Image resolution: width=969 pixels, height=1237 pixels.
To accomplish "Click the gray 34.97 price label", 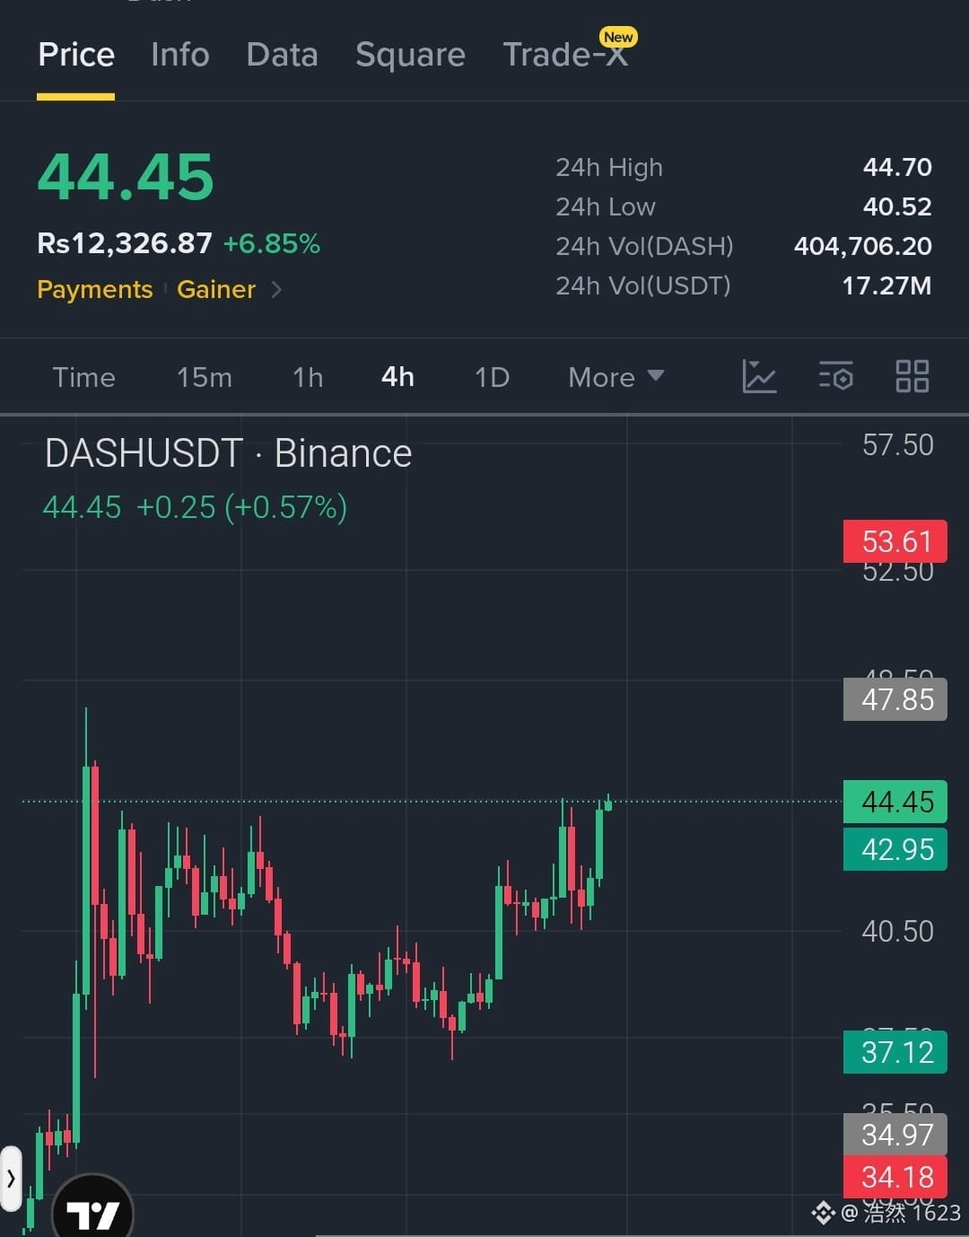I will 895,1135.
